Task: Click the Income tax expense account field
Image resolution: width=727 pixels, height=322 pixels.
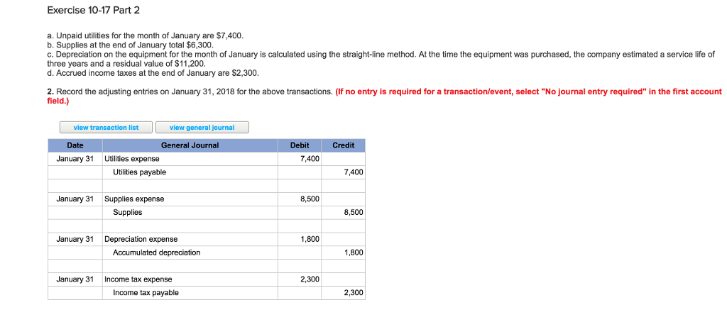Action: 190,280
